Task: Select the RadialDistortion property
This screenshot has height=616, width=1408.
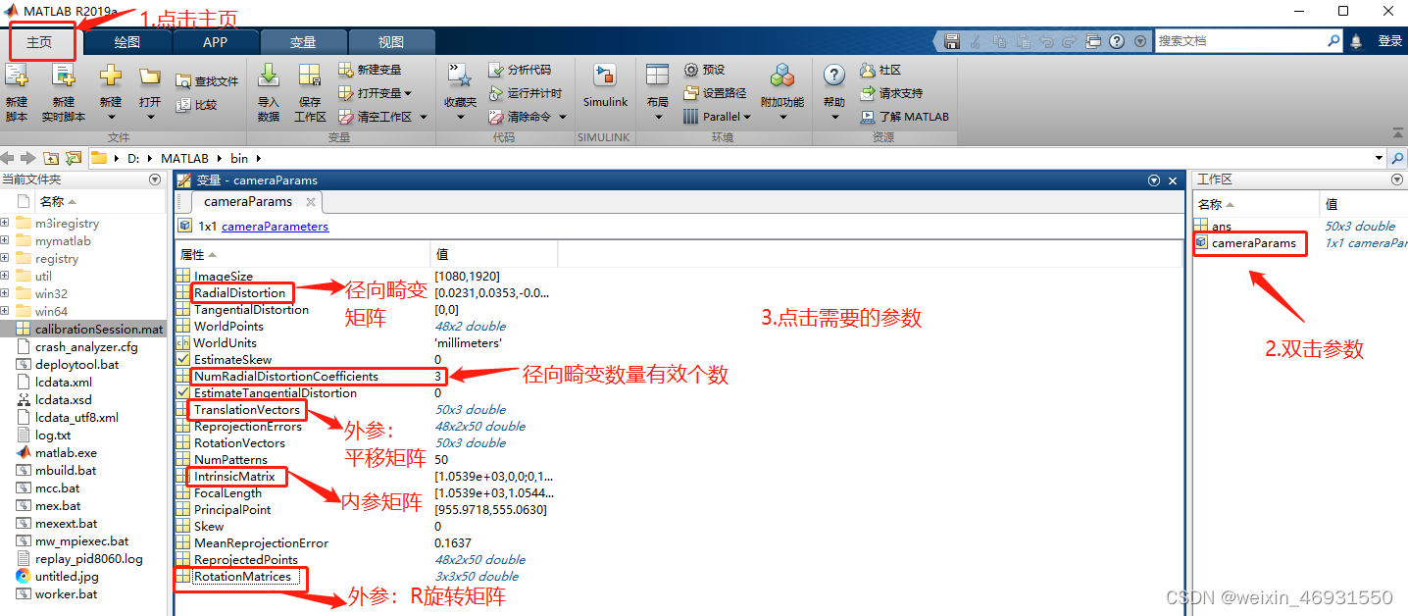Action: pos(239,293)
